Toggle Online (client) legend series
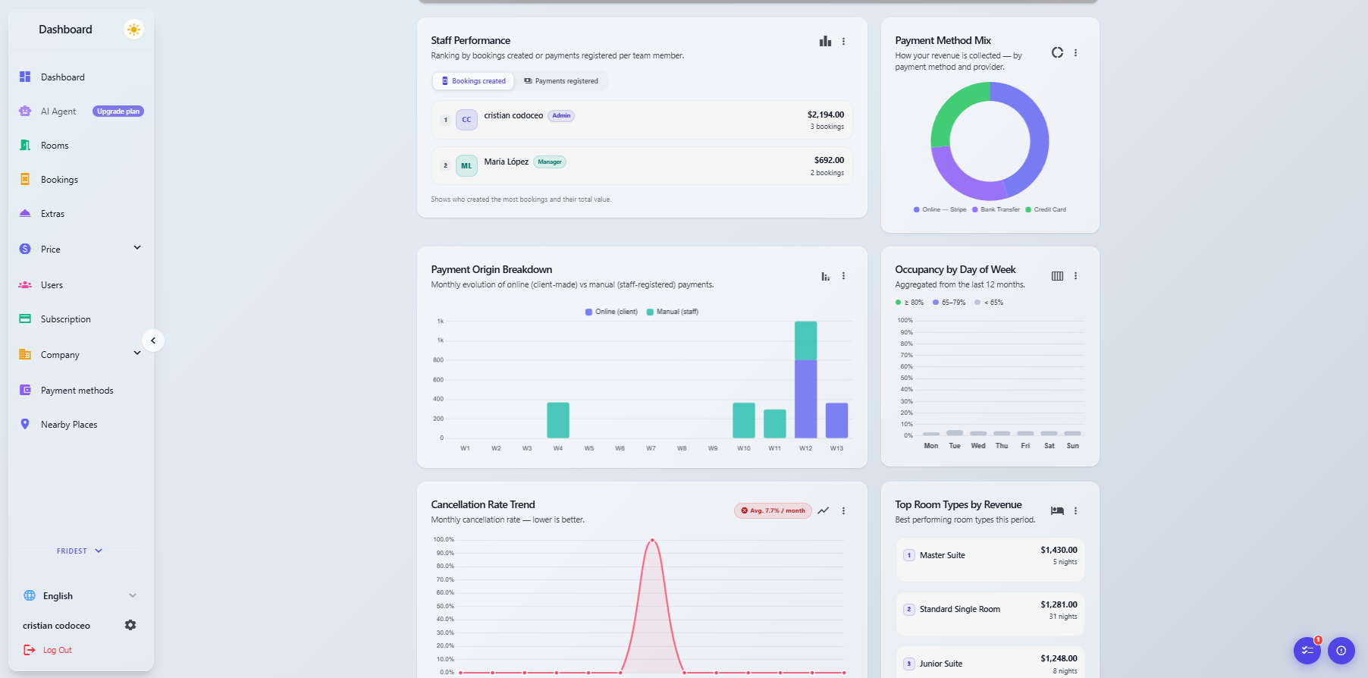 point(611,312)
